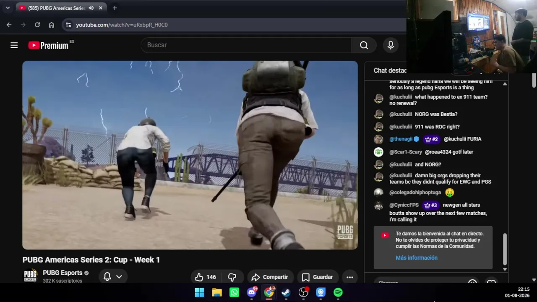Click @kuchulii's "and NORG?" message
This screenshot has height=302, width=537.
428,164
